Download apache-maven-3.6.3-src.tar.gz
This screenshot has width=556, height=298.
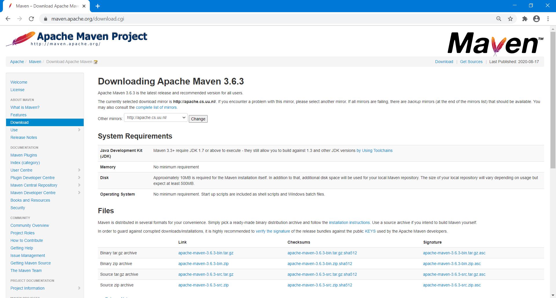click(206, 274)
